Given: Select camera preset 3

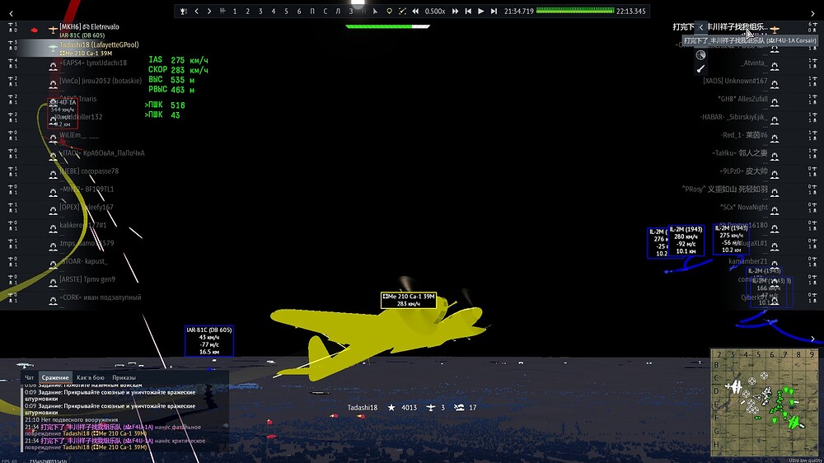Looking at the screenshot, I should 260,11.
